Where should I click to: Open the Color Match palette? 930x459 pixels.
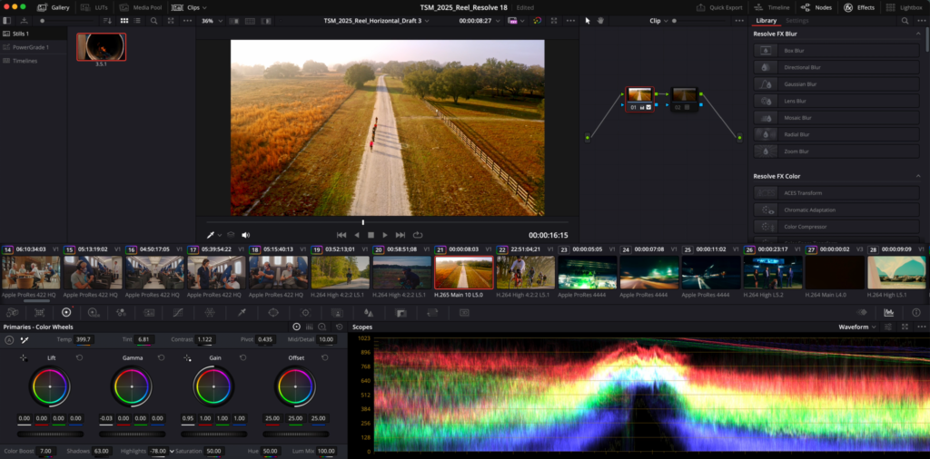point(39,312)
